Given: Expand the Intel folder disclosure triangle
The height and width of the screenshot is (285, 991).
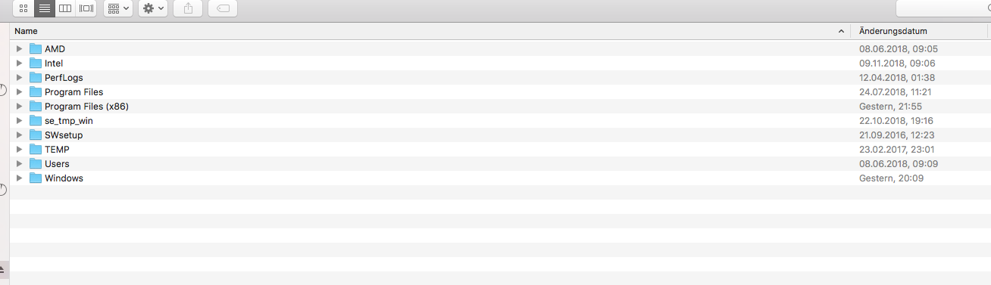Looking at the screenshot, I should tap(20, 64).
